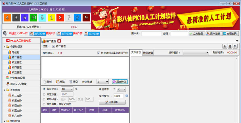Click the green number 10 ball
The image size is (241, 123).
pyautogui.click(x=33, y=18)
